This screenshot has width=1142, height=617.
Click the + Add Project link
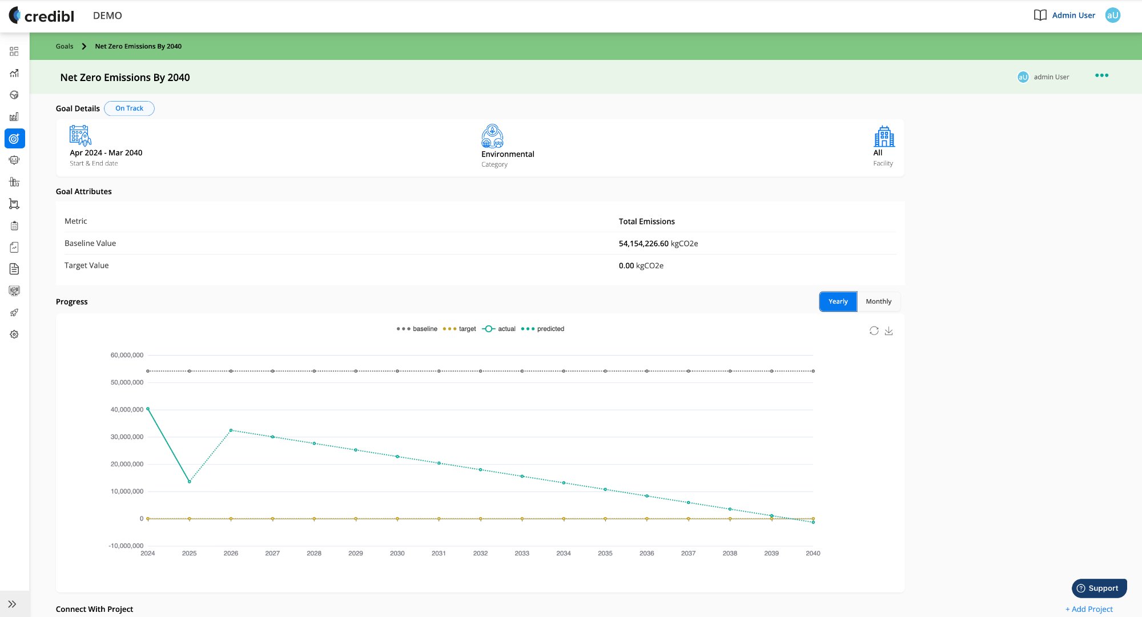point(1089,609)
